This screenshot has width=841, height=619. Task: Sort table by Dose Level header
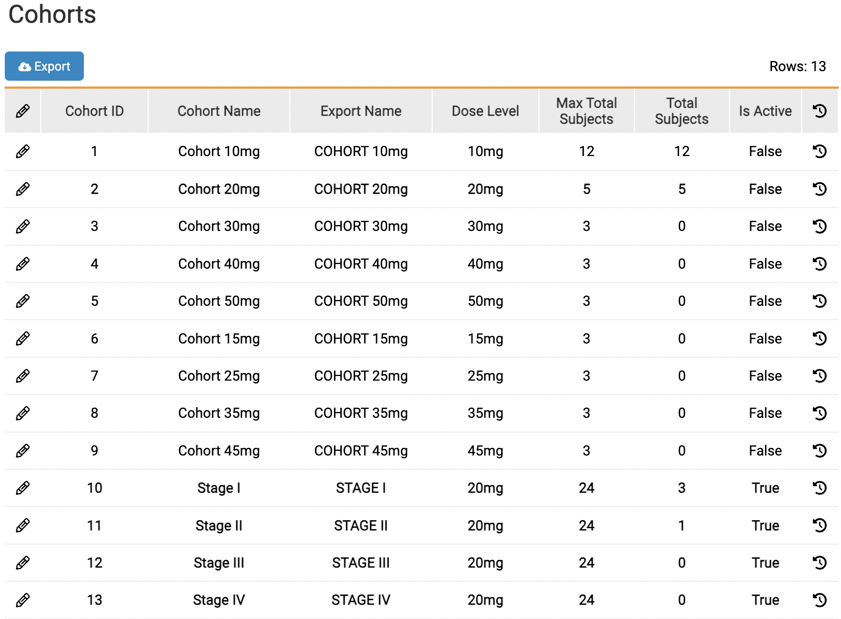pyautogui.click(x=485, y=111)
